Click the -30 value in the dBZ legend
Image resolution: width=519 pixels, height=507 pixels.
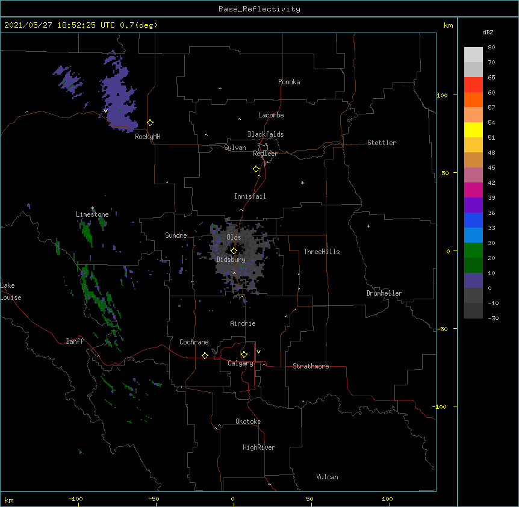tap(493, 318)
